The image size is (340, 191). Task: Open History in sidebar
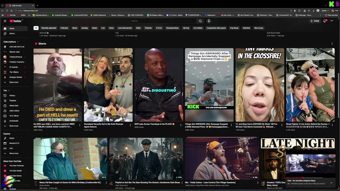(x=15, y=95)
